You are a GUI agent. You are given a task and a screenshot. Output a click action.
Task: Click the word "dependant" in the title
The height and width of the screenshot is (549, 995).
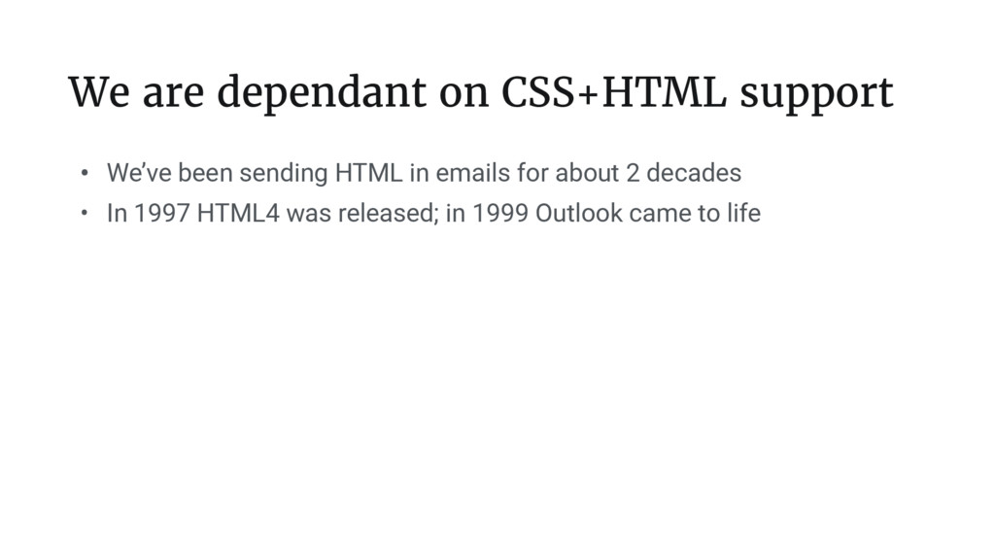pyautogui.click(x=322, y=93)
